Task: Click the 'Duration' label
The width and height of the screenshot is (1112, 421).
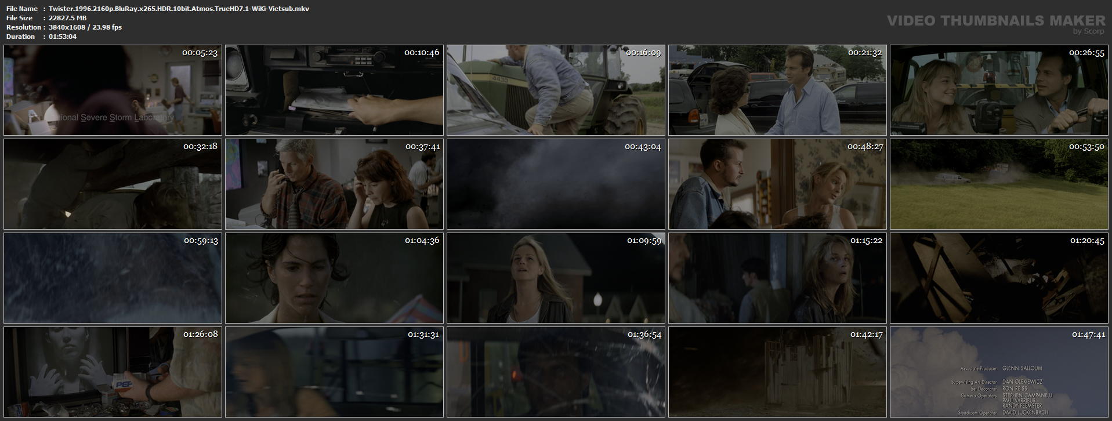Action: [x=20, y=37]
